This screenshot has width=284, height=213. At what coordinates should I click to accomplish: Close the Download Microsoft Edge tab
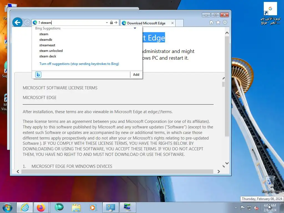click(x=173, y=23)
